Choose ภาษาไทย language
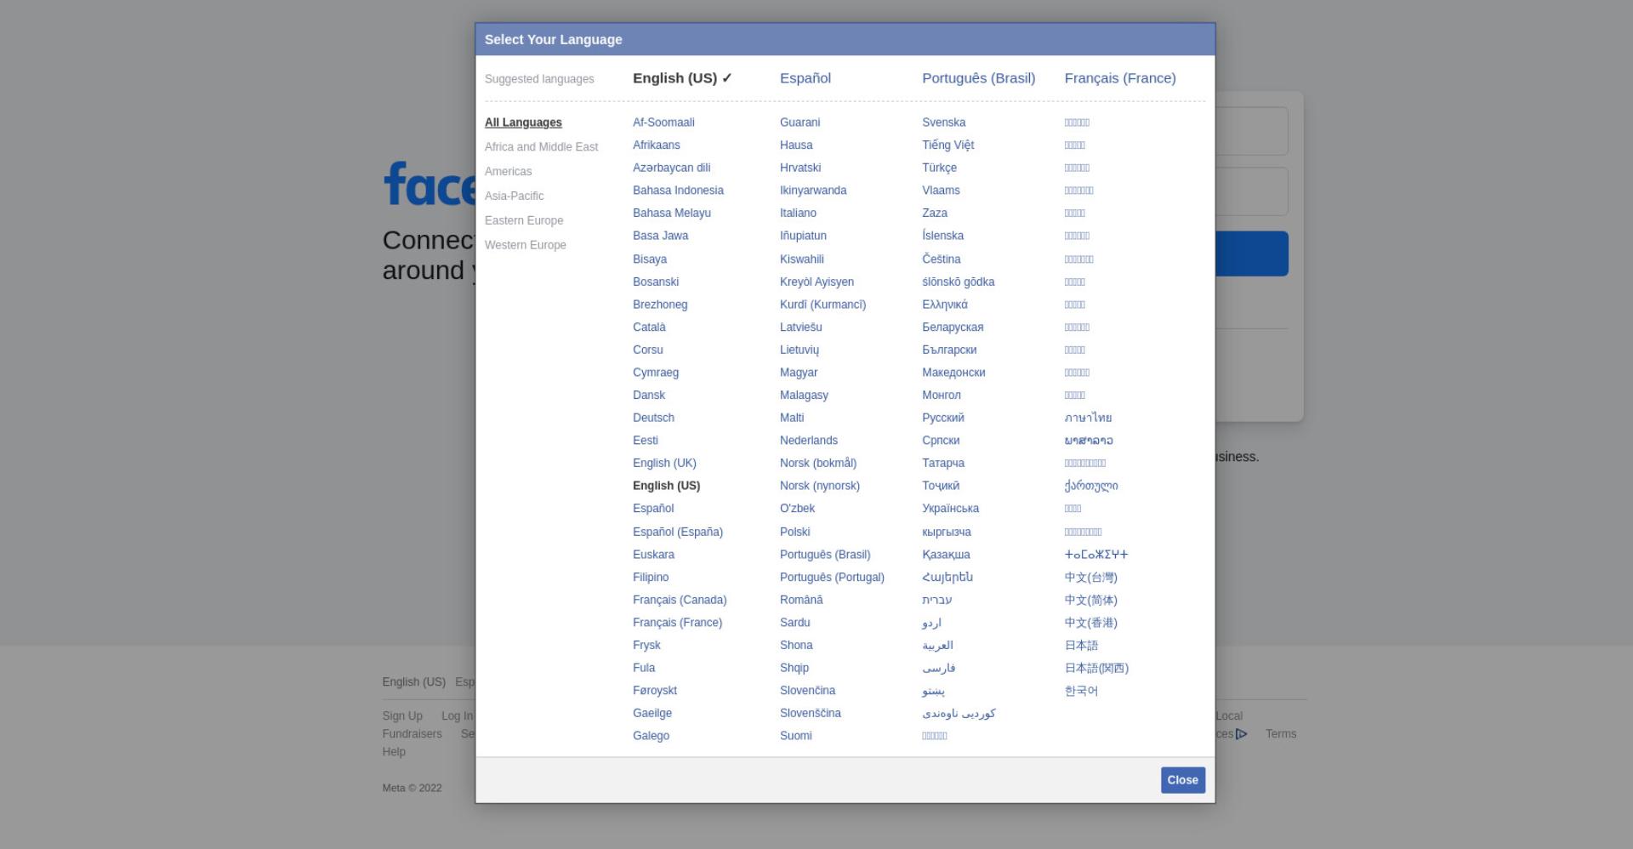This screenshot has width=1633, height=849. click(x=1088, y=418)
